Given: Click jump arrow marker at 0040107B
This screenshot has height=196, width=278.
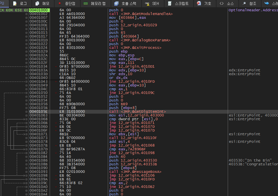Looking at the screenshot, I should tap(56, 145).
